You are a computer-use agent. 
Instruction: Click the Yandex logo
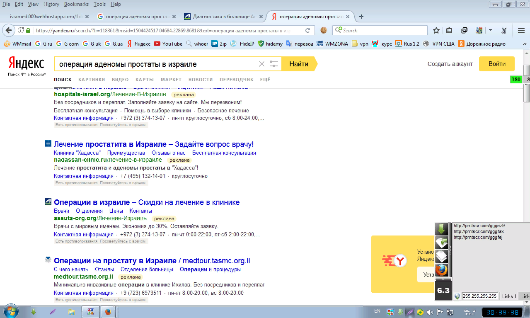(27, 63)
